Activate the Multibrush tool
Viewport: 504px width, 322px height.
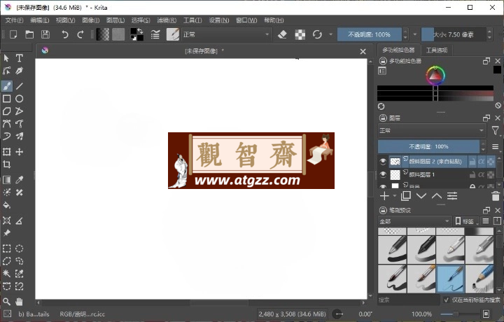tap(20, 136)
